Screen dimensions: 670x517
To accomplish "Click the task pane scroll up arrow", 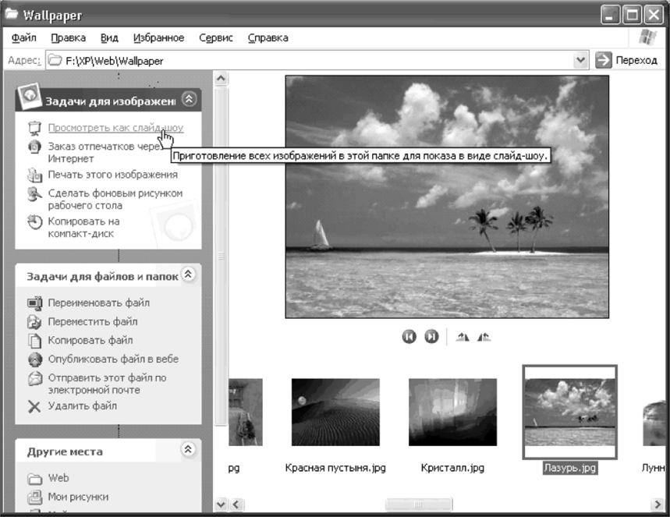I will 221,78.
